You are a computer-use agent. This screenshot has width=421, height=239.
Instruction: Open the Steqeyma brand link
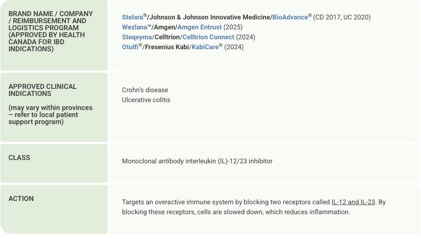coord(137,37)
